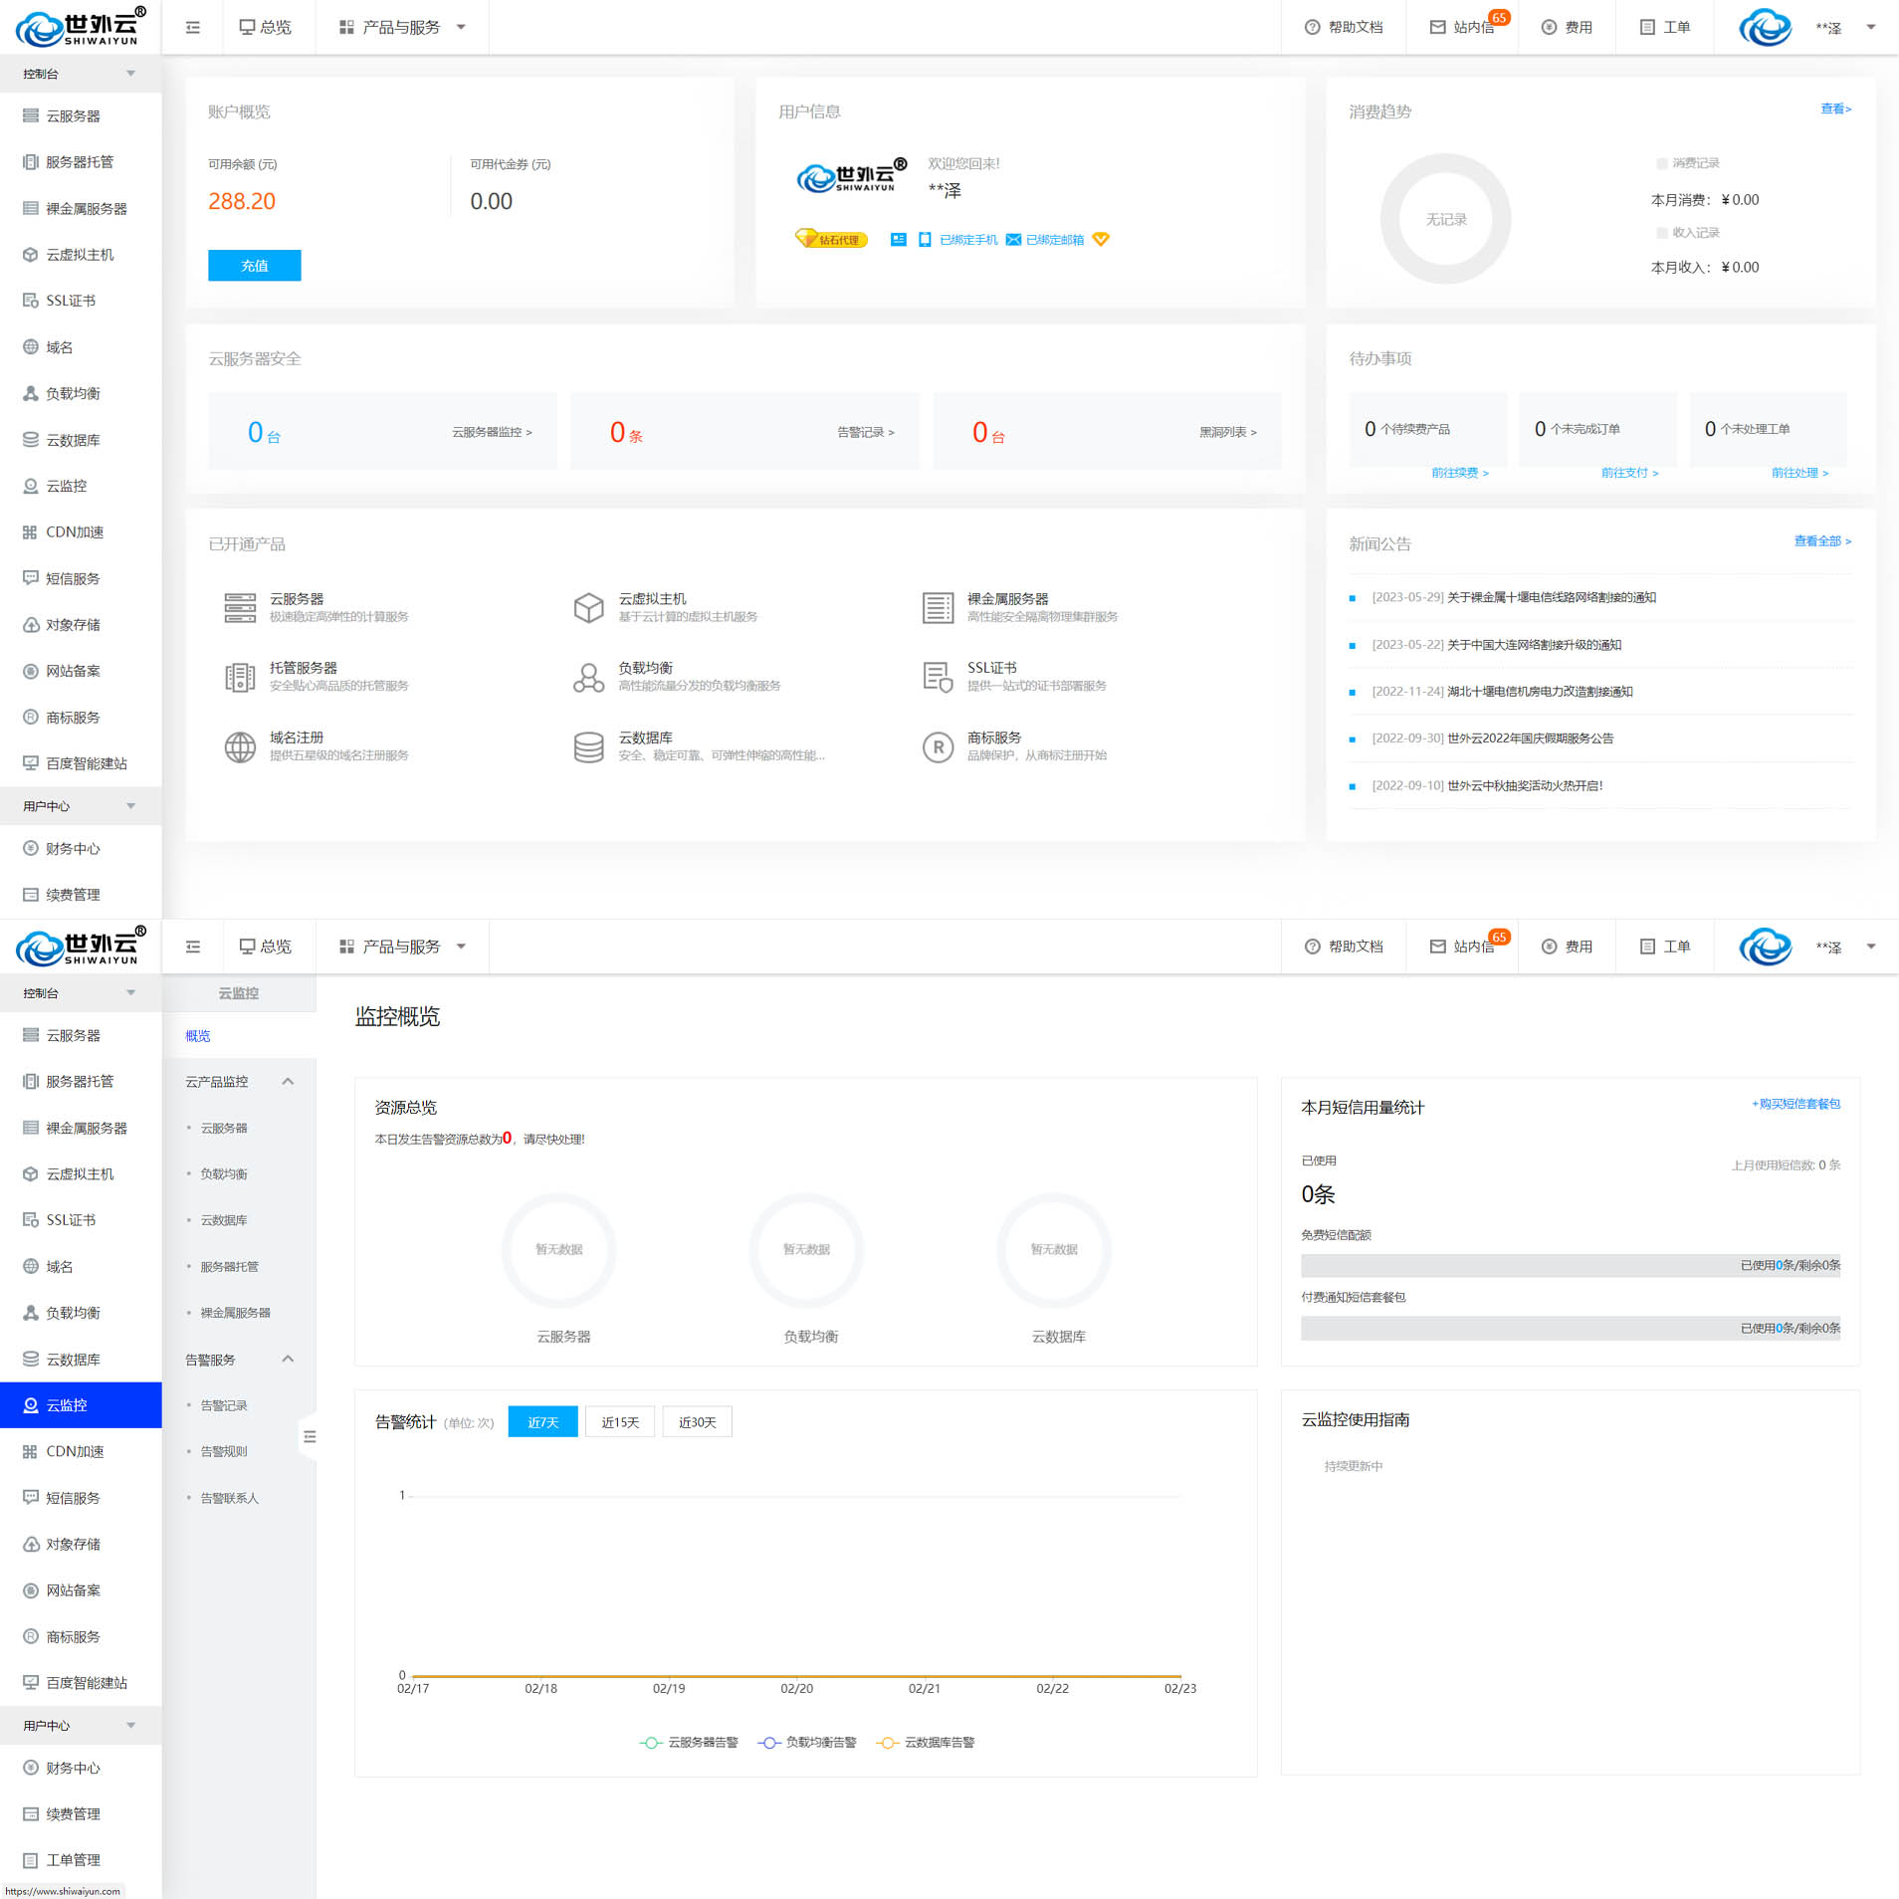Open 告警联系人 in the monitoring submenu
Image resolution: width=1899 pixels, height=1899 pixels.
tap(229, 1498)
